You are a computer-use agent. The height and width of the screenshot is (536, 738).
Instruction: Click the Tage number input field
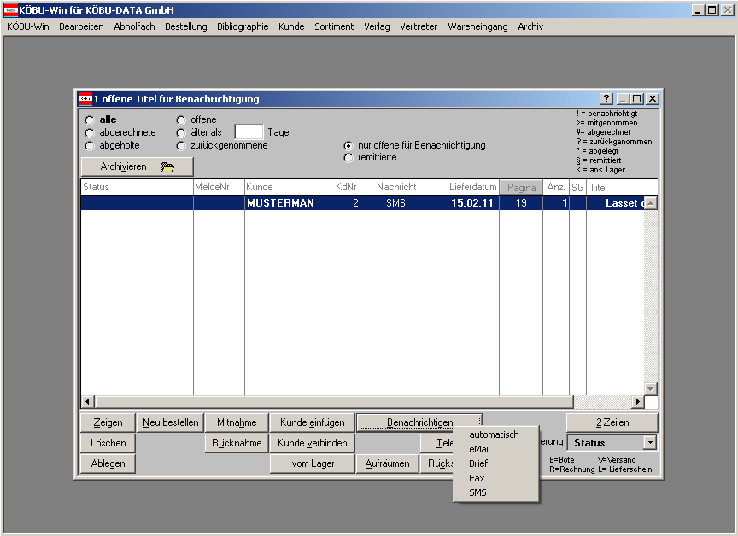pyautogui.click(x=249, y=132)
